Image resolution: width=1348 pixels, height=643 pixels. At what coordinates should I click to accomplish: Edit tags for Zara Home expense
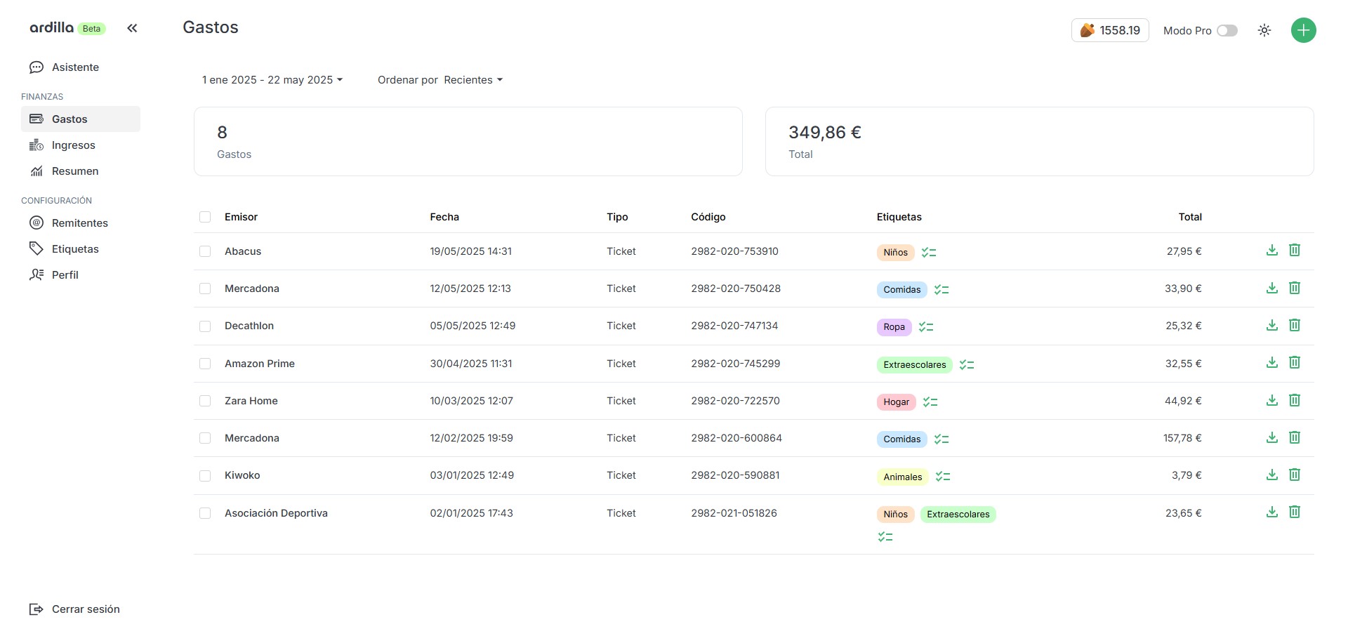coord(930,402)
